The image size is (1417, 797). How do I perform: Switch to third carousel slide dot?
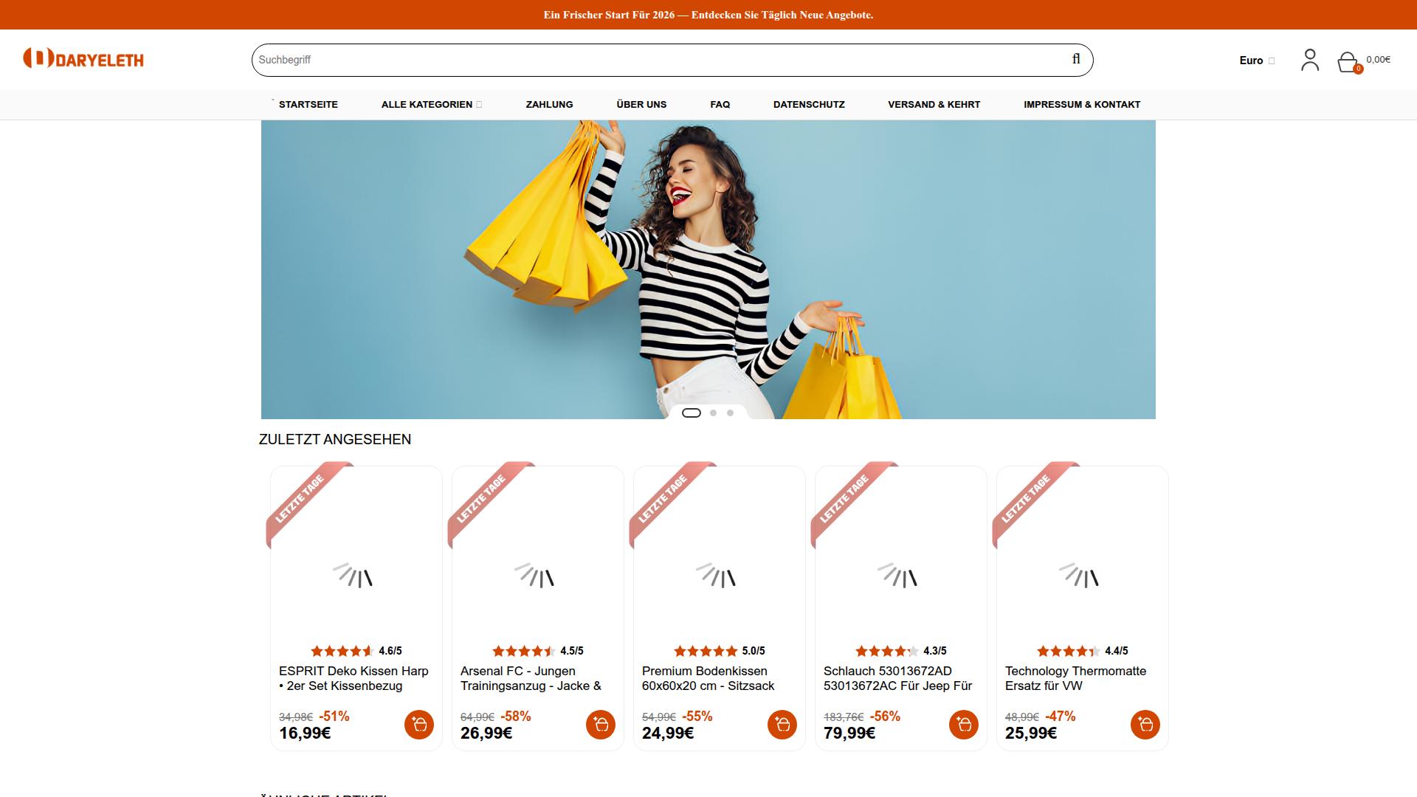pos(730,413)
